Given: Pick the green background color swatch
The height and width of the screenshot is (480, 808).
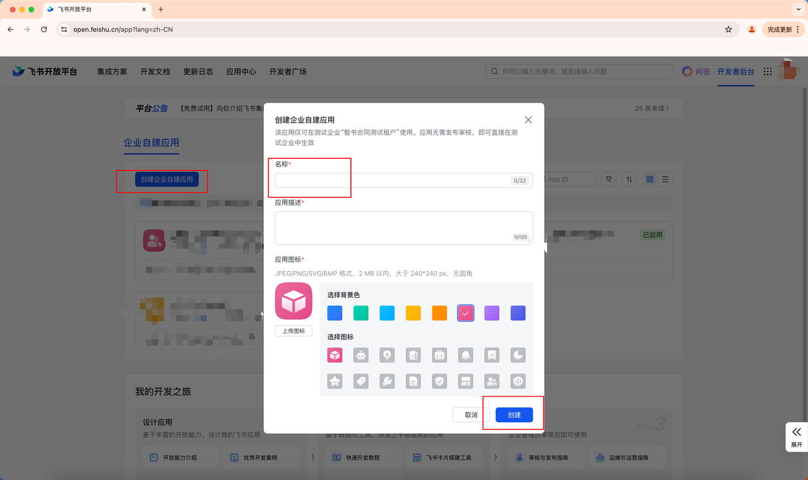Looking at the screenshot, I should 361,313.
